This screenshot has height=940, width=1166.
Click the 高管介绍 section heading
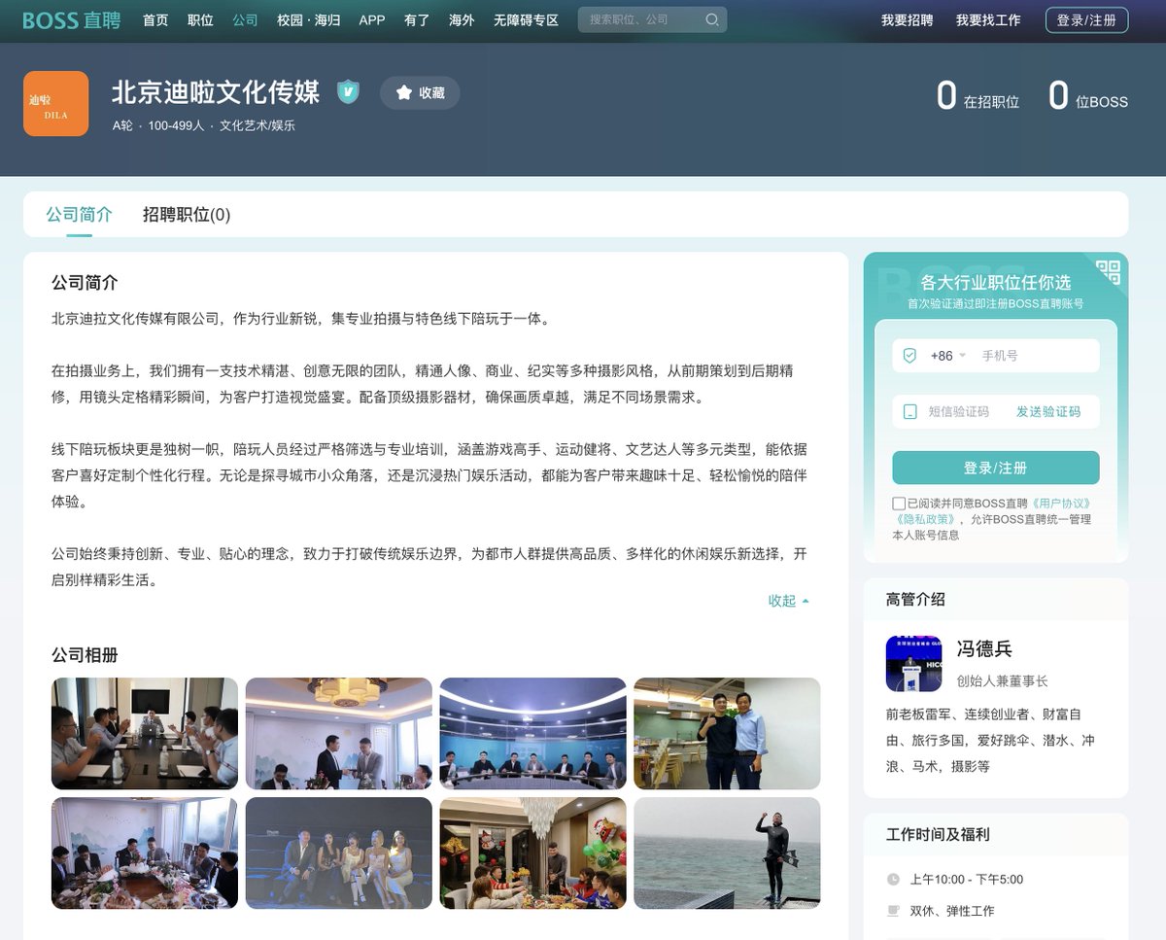tap(915, 600)
